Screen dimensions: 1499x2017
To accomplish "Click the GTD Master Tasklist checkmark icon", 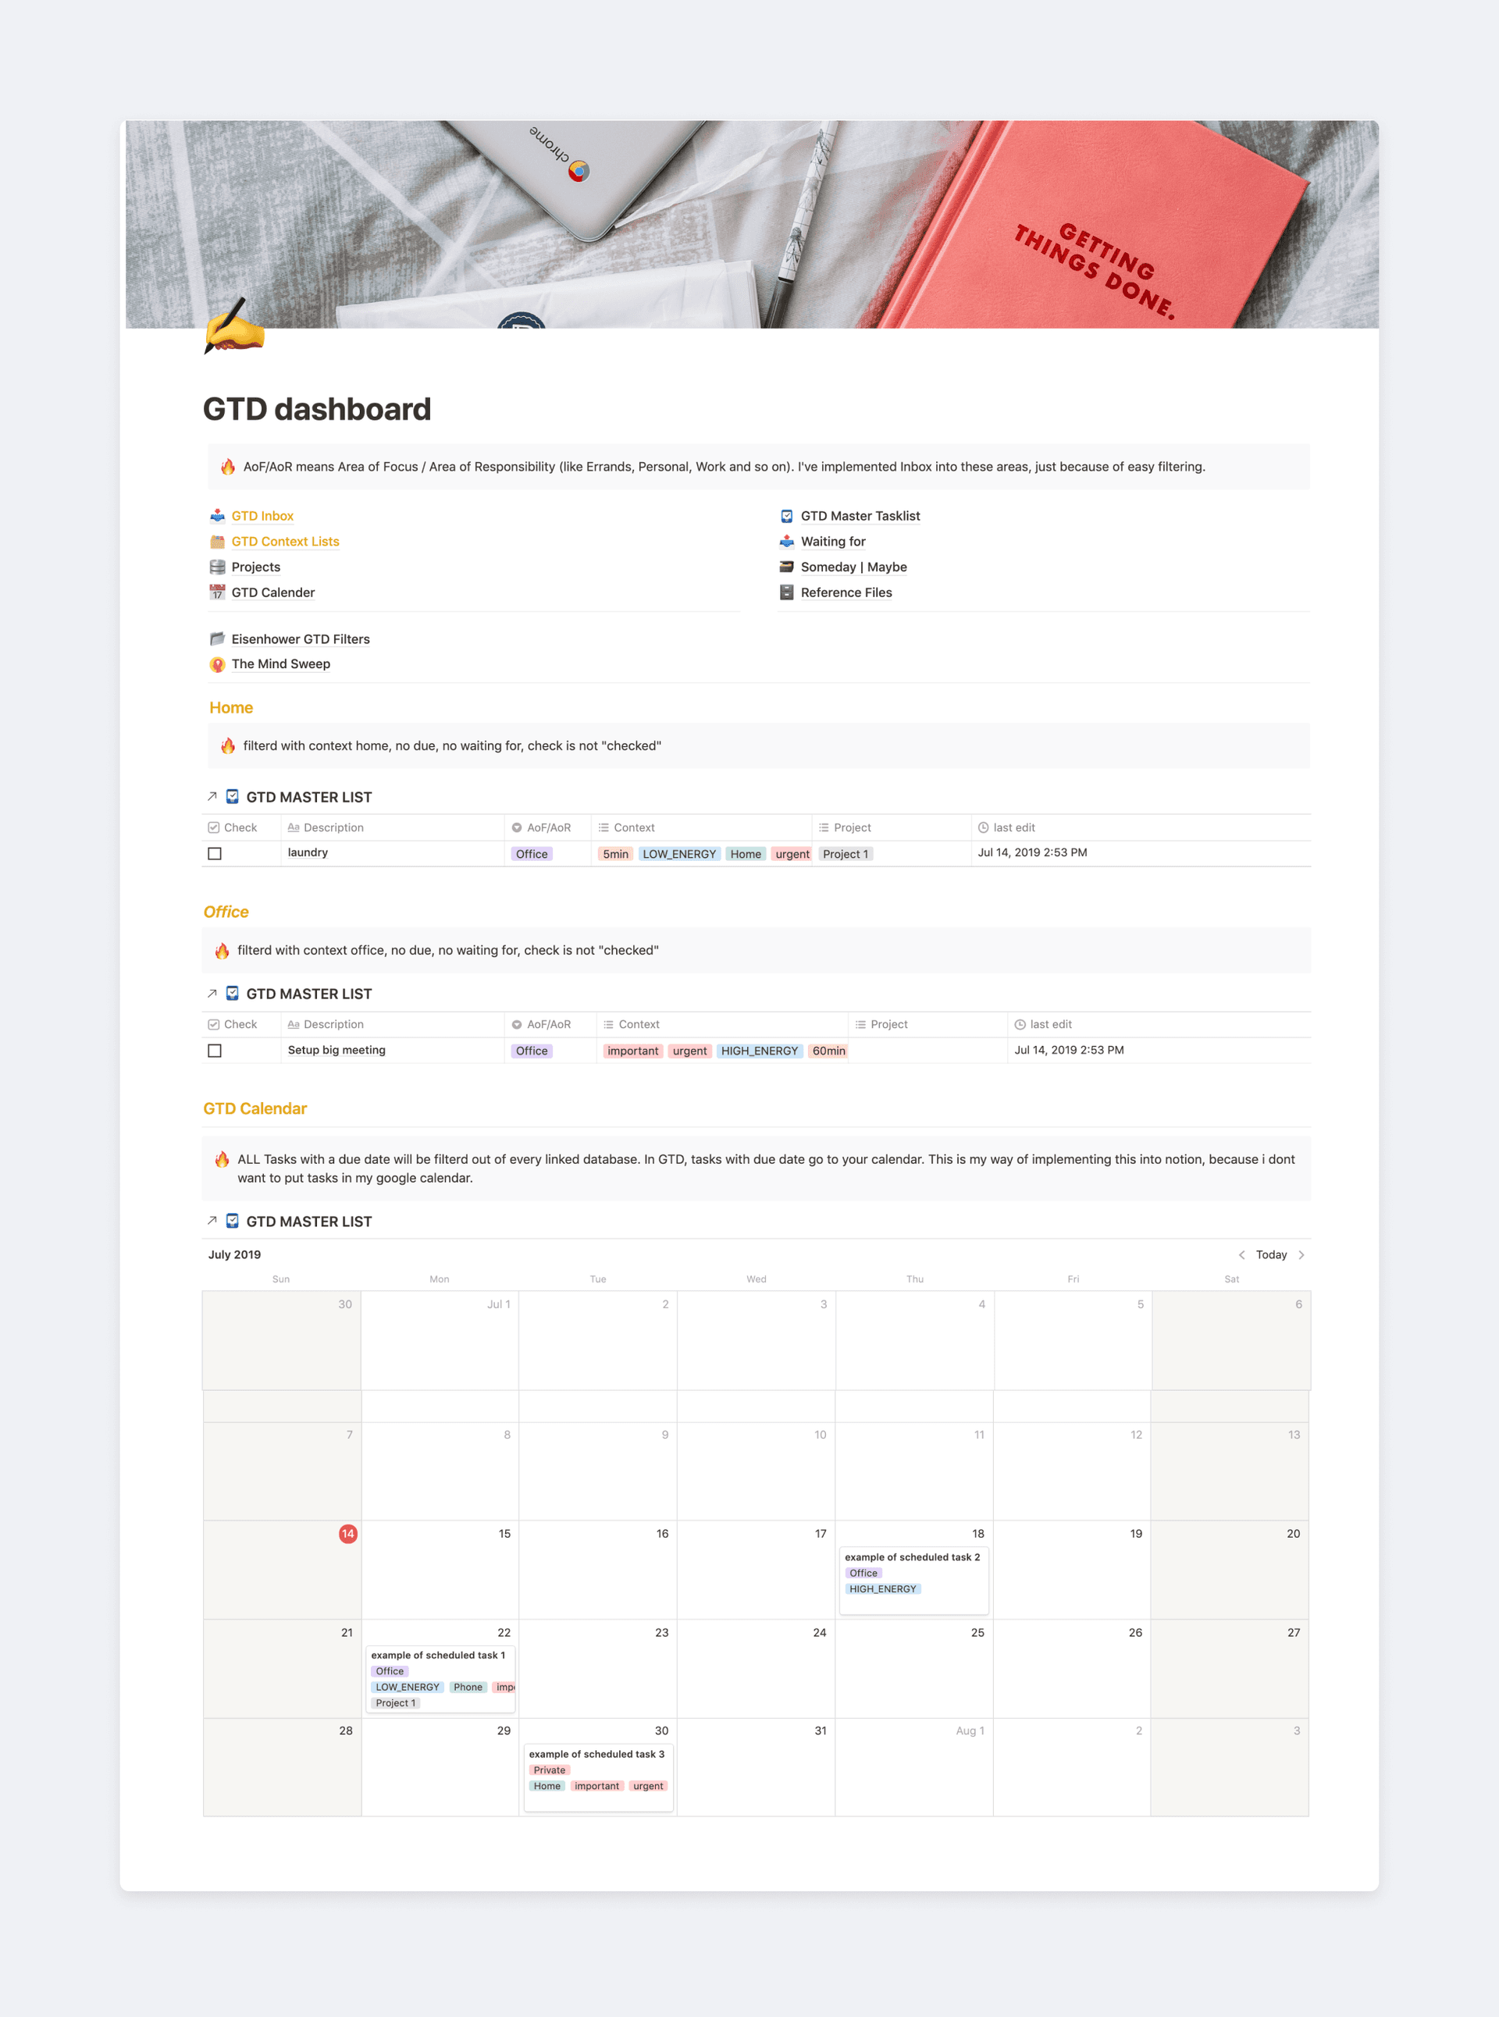I will point(787,515).
